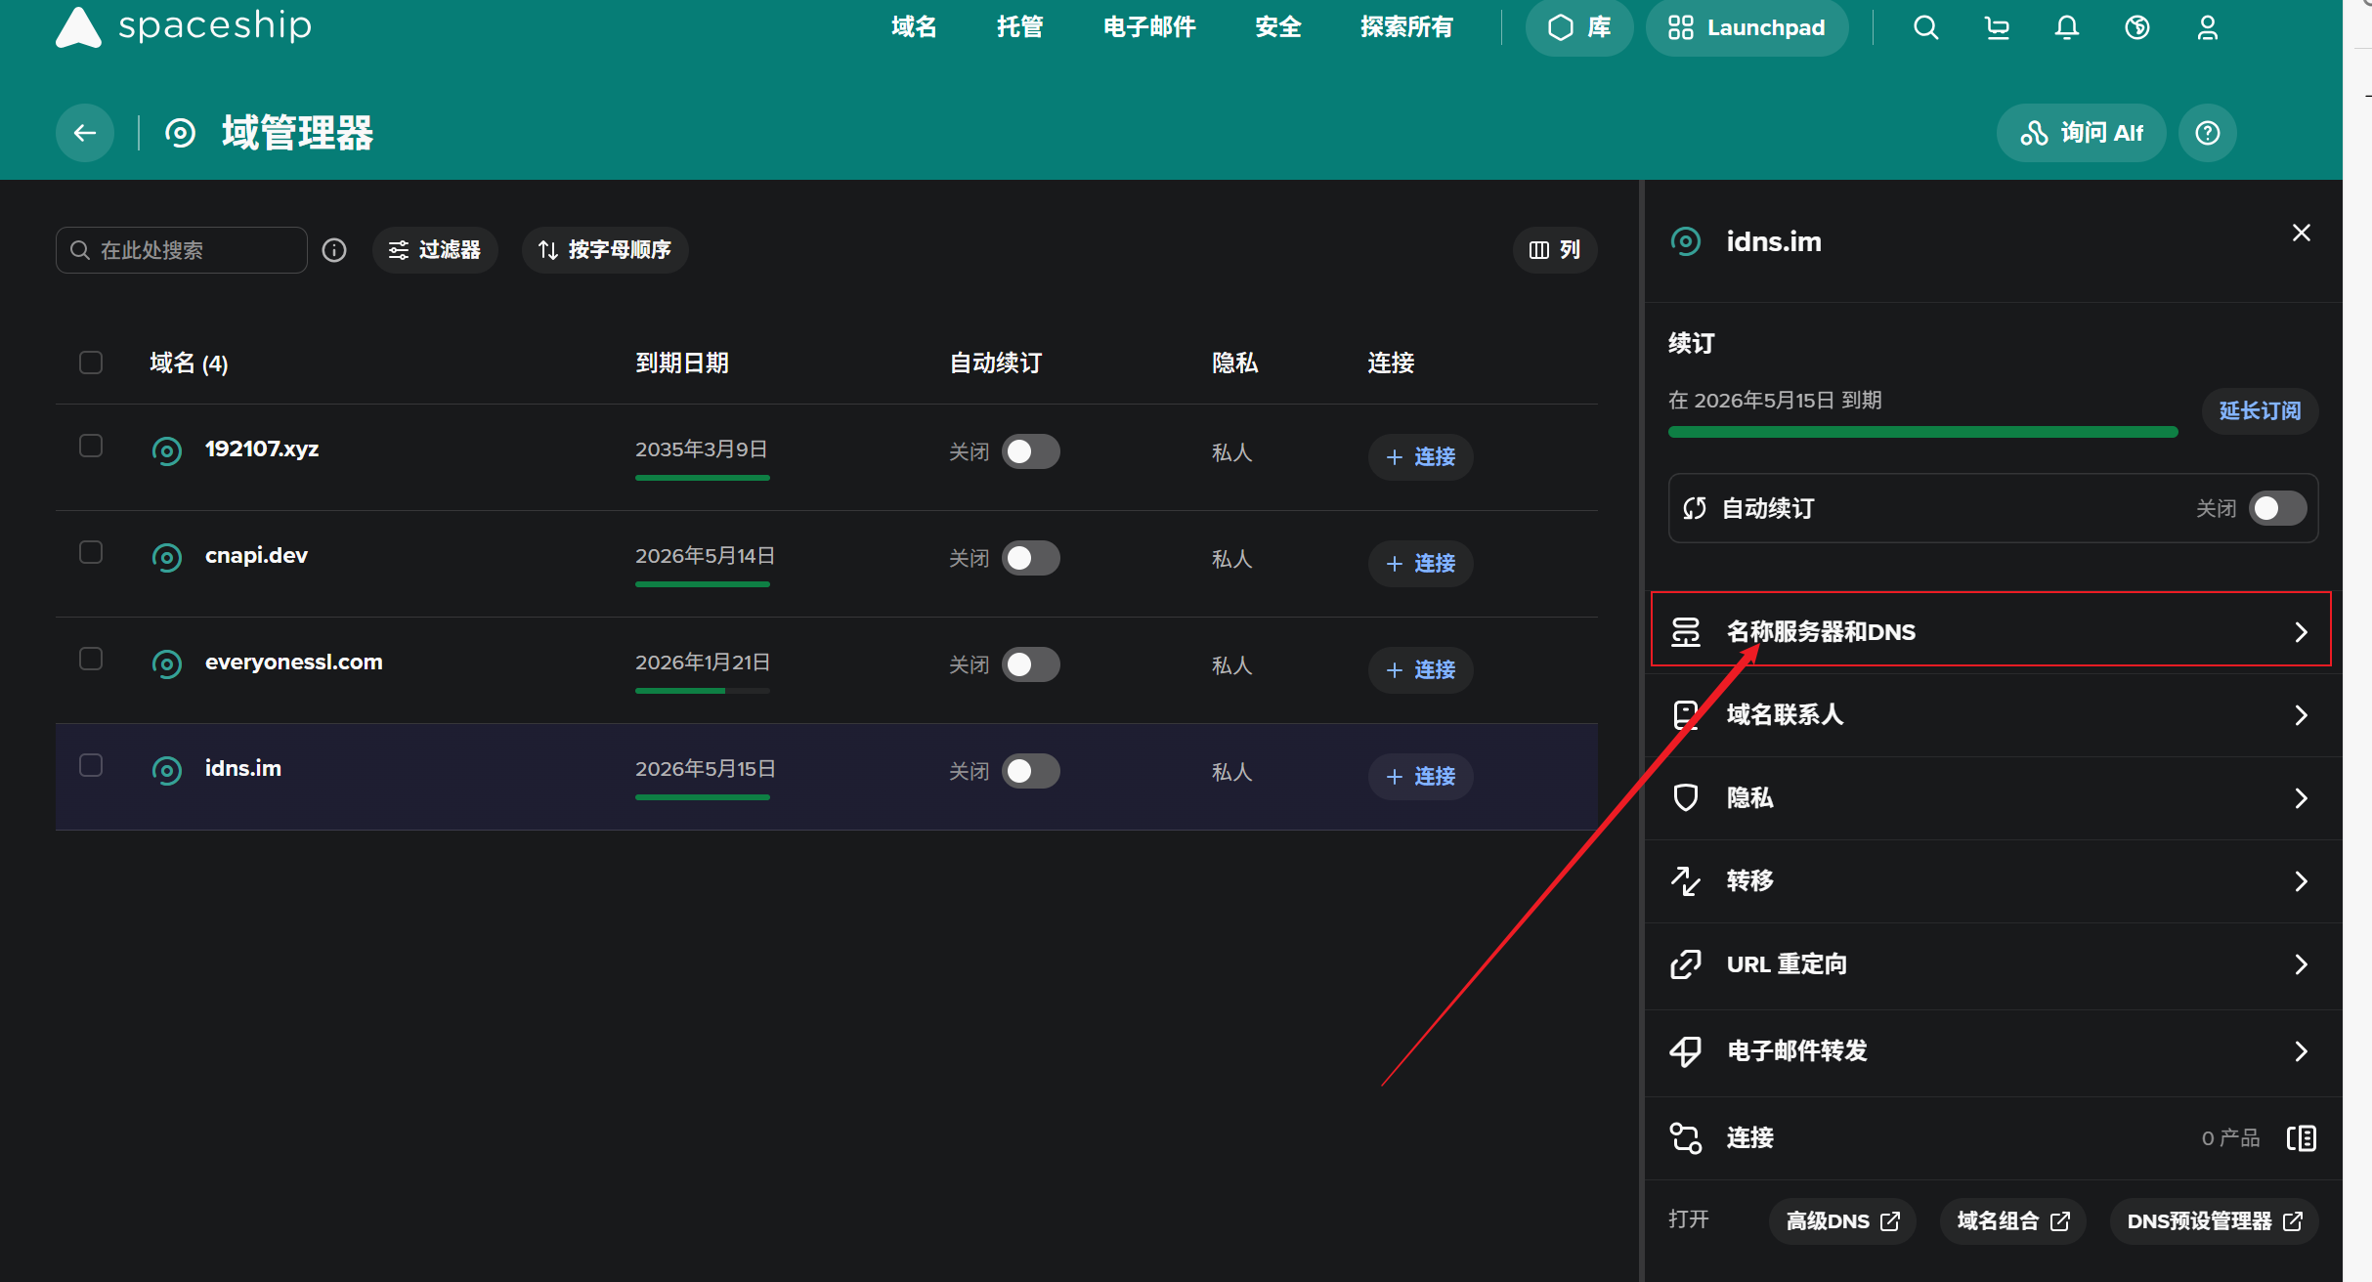Image resolution: width=2372 pixels, height=1282 pixels.
Task: Click the domain icon next to everyonessl.com
Action: click(x=167, y=663)
